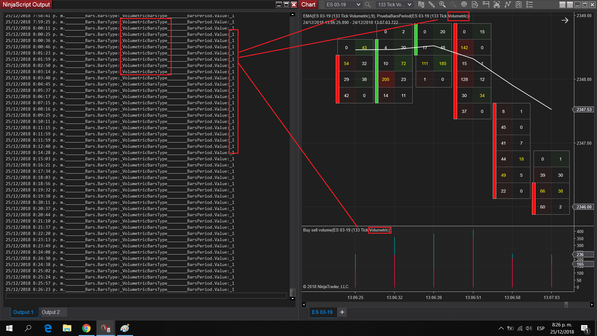Click the zoom in magnifier icon

(442, 5)
